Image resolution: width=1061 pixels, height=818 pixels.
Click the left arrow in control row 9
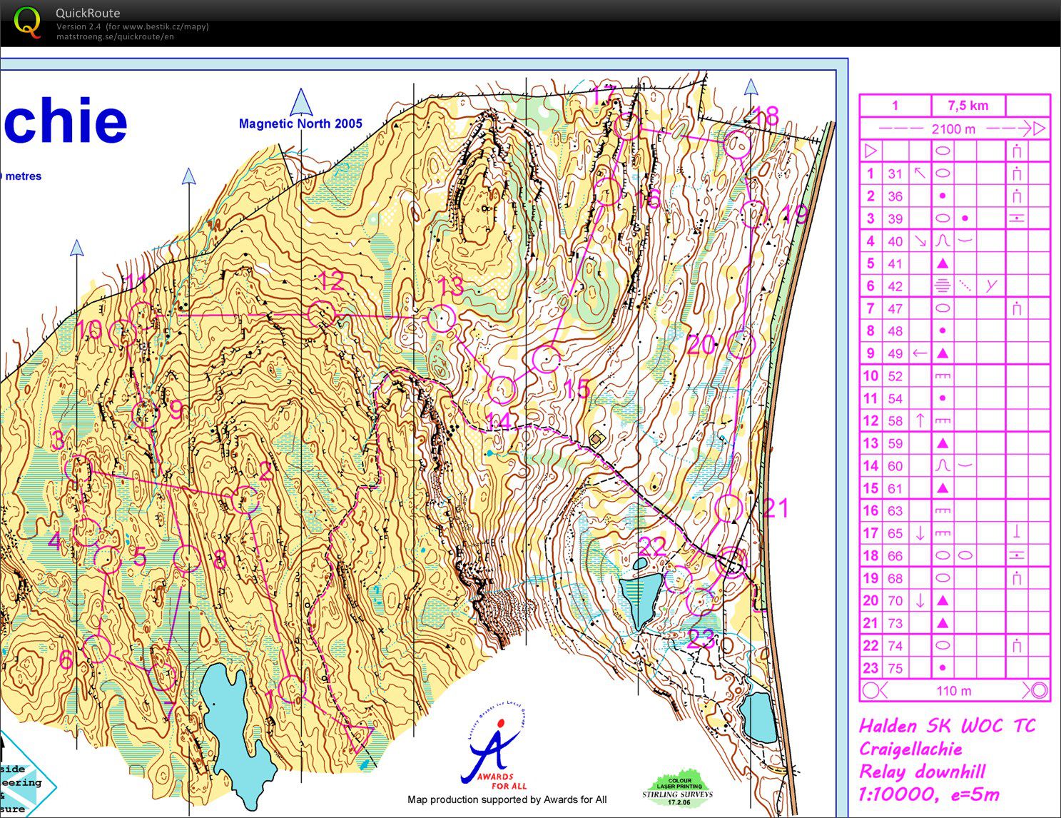[920, 353]
